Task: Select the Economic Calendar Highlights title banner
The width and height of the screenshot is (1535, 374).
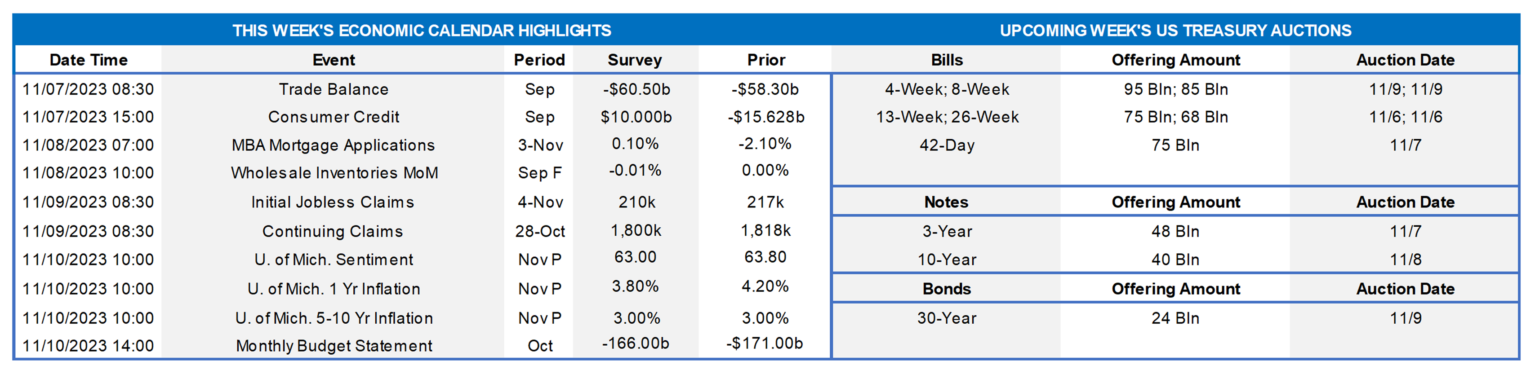Action: [x=421, y=31]
